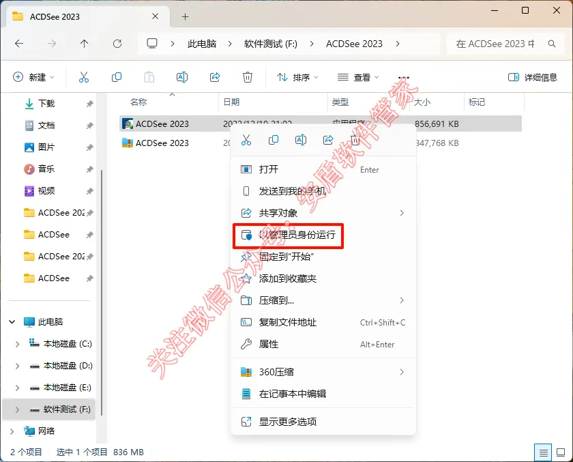Click the search magnifier icon

tap(552, 44)
